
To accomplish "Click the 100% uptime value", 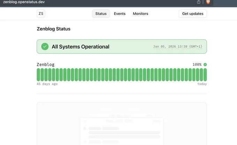I will (197, 65).
